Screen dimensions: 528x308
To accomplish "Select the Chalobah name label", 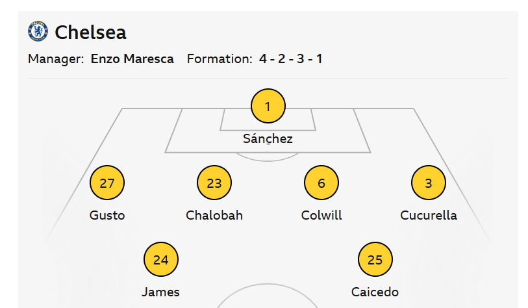I will click(214, 215).
